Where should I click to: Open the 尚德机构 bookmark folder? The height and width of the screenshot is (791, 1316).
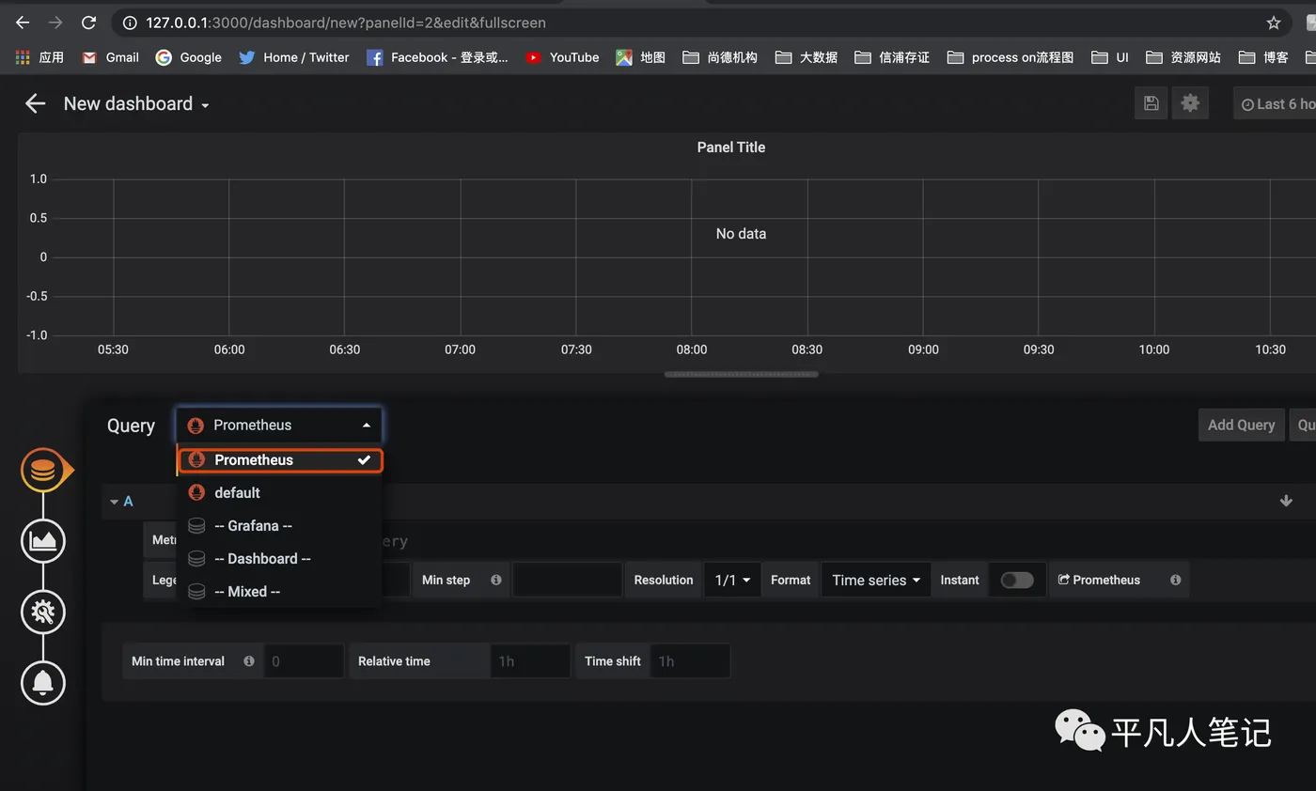pyautogui.click(x=720, y=57)
